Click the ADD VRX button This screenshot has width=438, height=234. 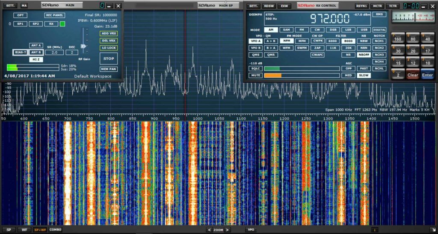point(108,33)
